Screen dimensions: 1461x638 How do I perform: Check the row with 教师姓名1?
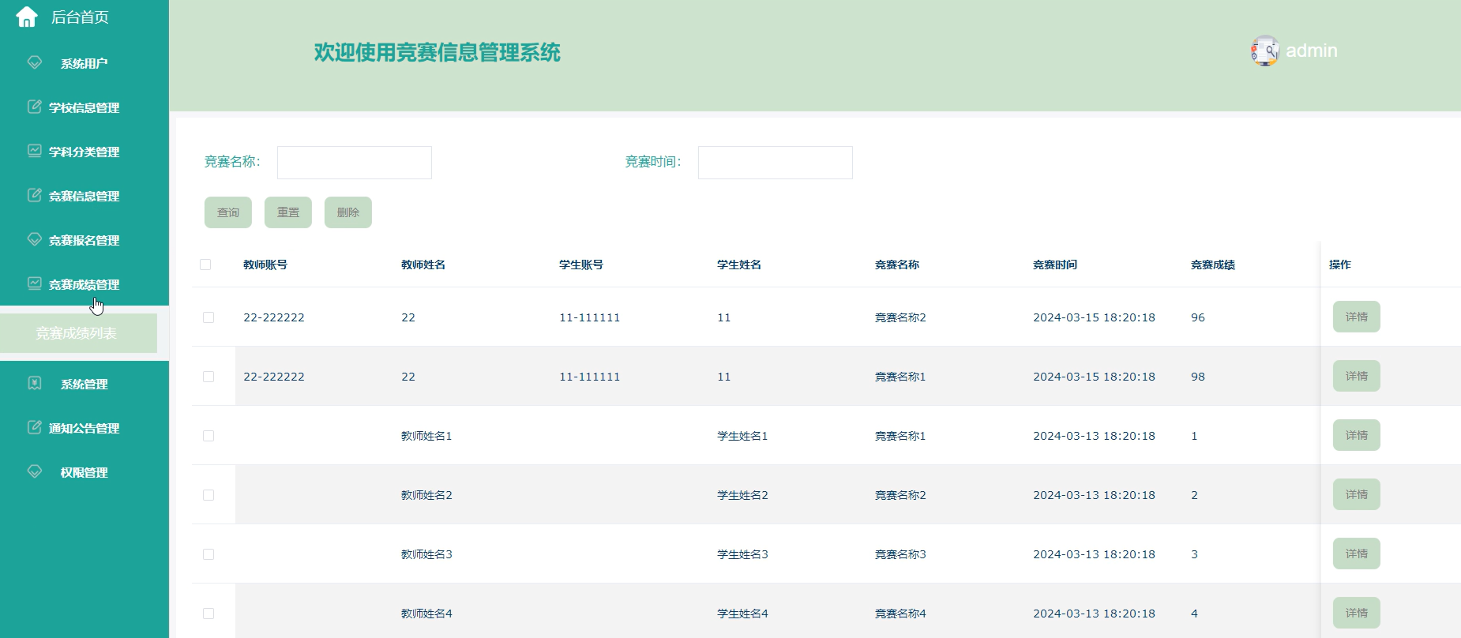pyautogui.click(x=208, y=436)
